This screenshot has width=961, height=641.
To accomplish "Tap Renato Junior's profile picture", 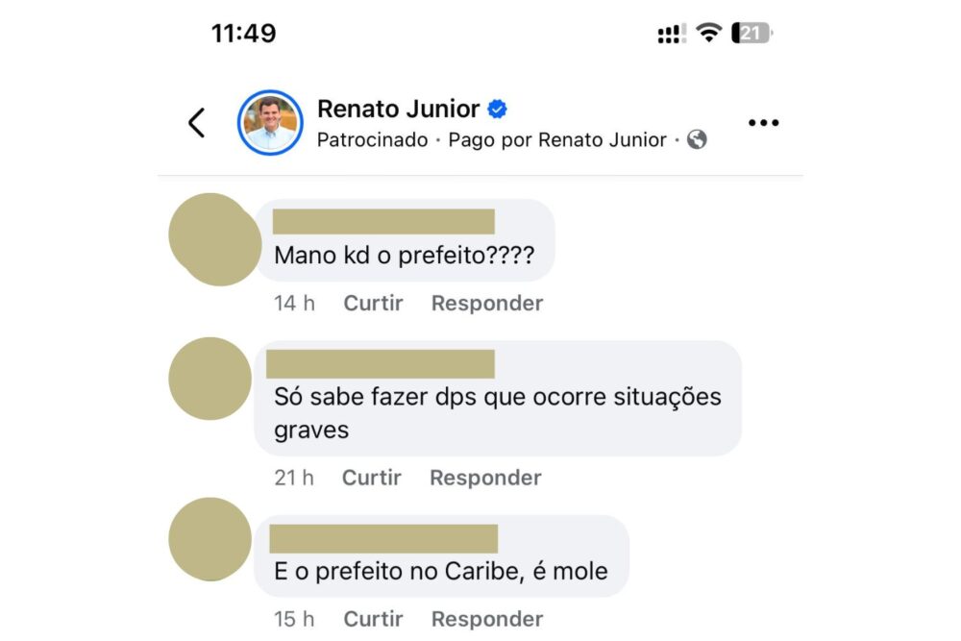I will point(270,123).
